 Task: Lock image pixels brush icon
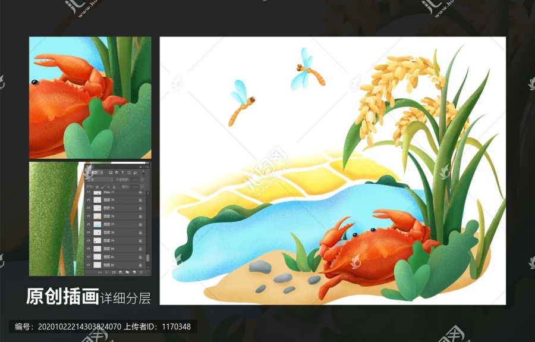[103, 187]
